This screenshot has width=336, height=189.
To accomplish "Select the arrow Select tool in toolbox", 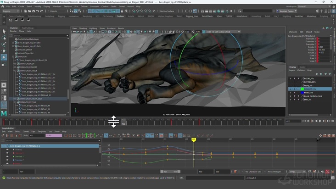I will point(4,31).
